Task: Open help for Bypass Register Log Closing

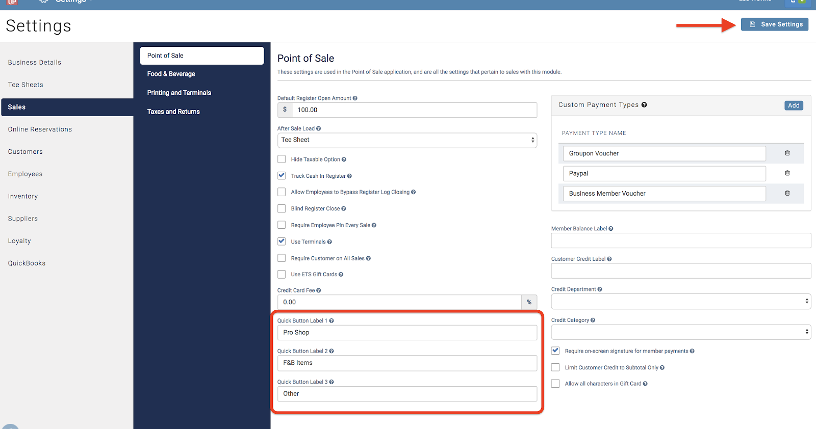Action: (413, 192)
